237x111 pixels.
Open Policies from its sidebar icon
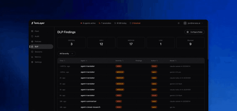click(32, 42)
